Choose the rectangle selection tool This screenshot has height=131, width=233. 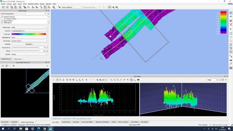point(231,34)
